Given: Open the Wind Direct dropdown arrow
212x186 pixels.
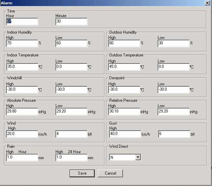Looking at the screenshot, I should coord(138,157).
